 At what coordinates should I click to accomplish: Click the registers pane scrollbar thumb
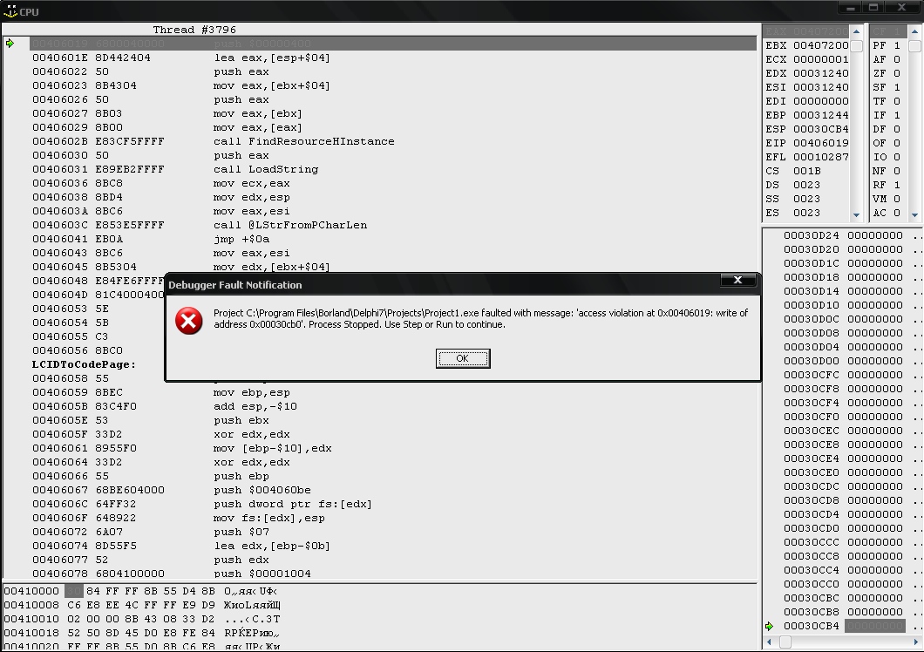coord(857,47)
